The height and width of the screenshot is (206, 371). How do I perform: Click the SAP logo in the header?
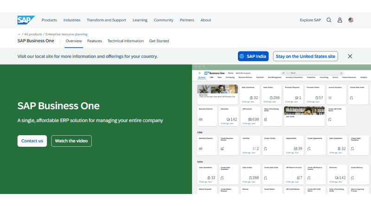coord(26,20)
